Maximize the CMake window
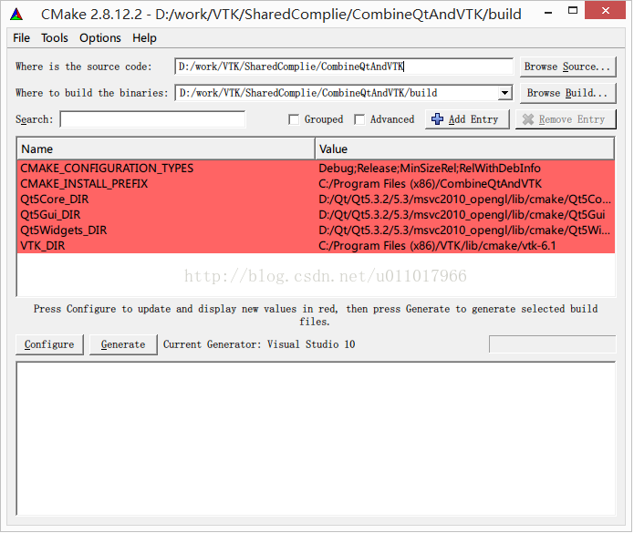The image size is (634, 533). (x=573, y=11)
